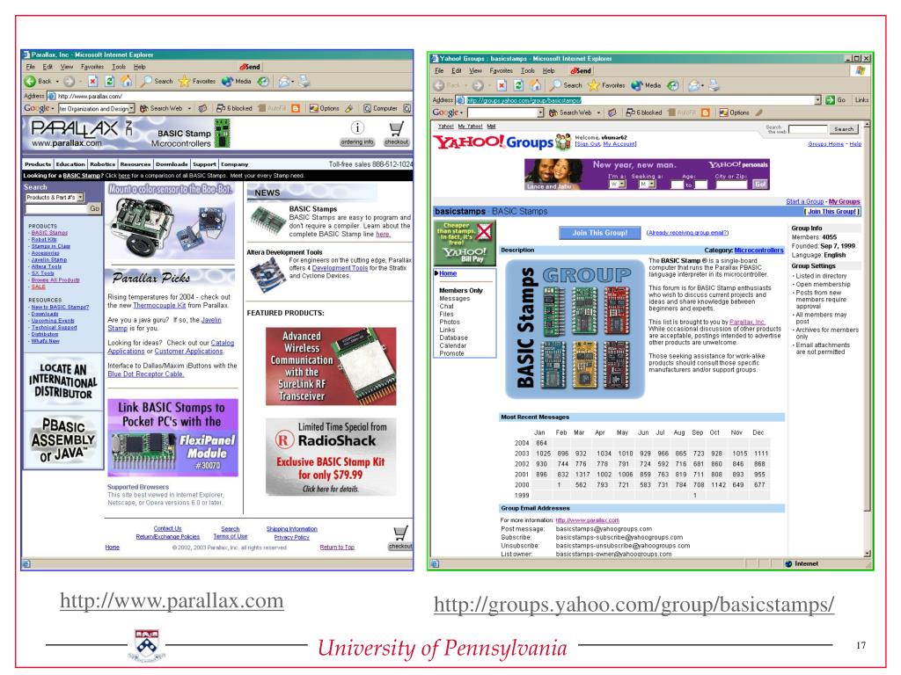Click Send in Parallax window menu bar
The image size is (901, 675).
click(x=250, y=67)
